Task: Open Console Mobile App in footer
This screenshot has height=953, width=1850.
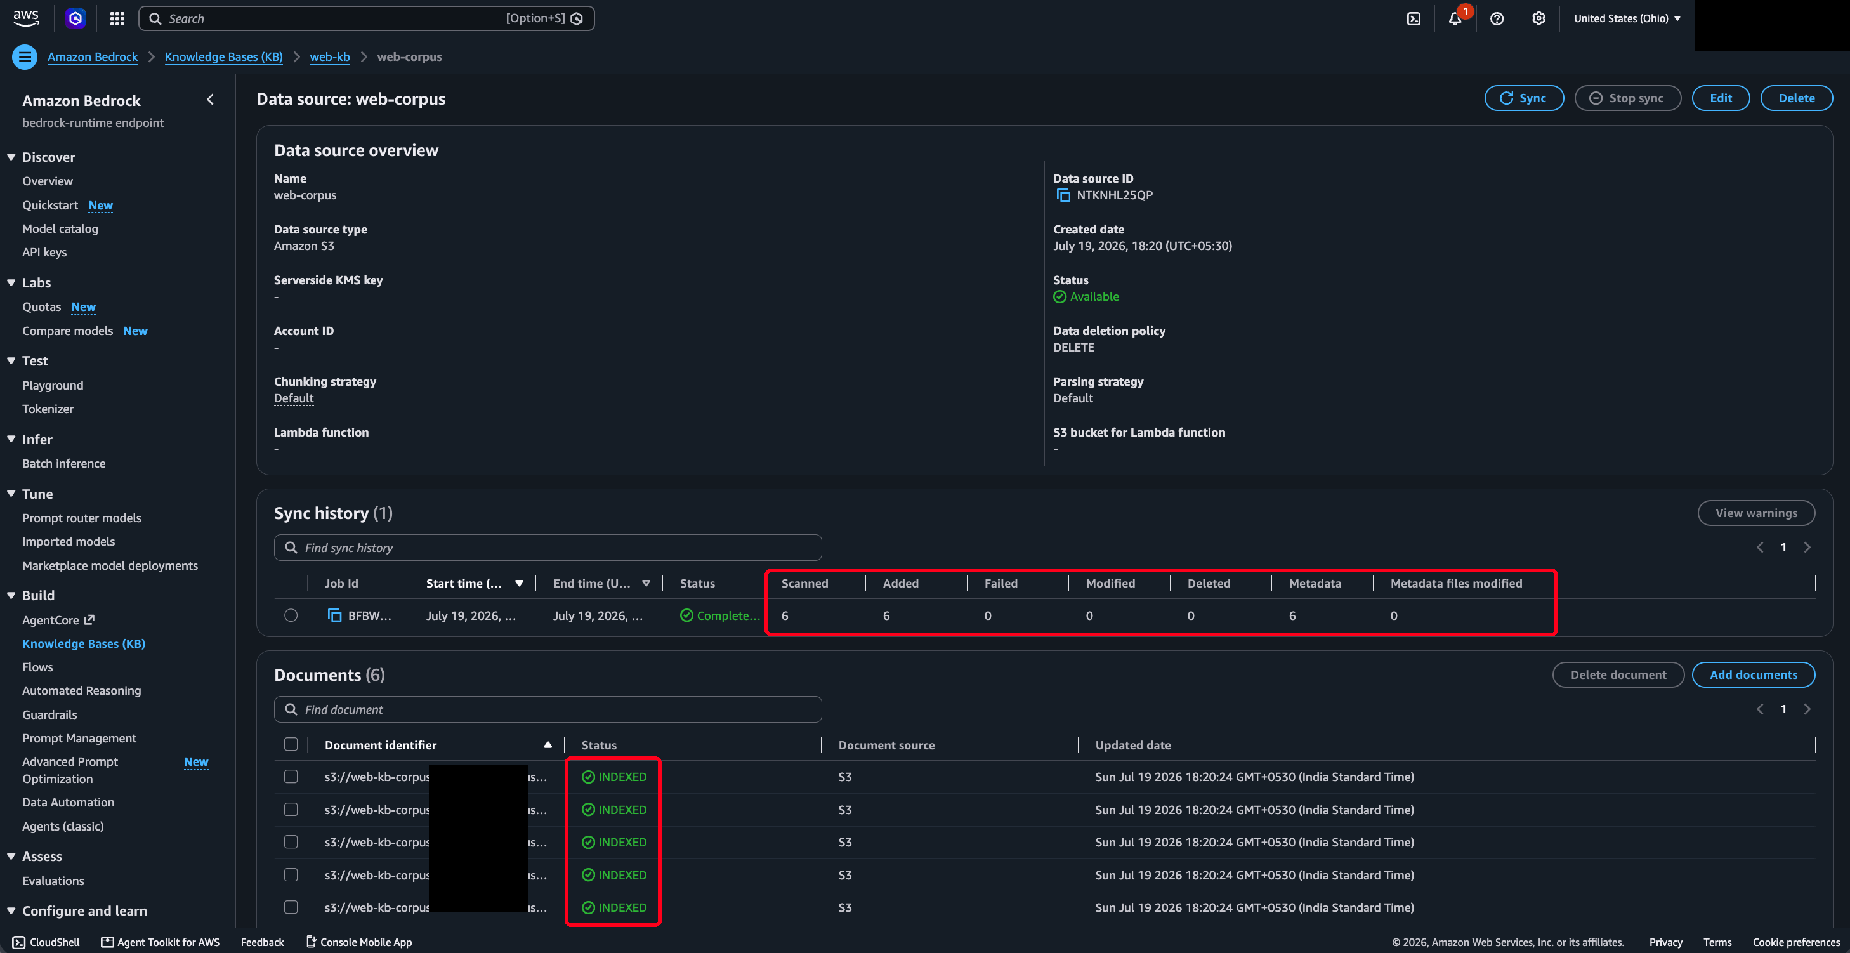Action: coord(358,942)
